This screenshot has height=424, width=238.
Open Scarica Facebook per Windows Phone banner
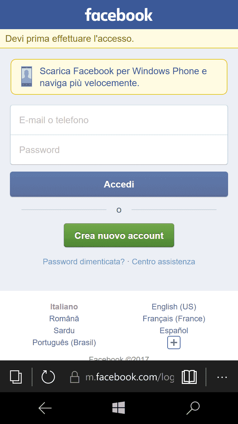point(123,77)
